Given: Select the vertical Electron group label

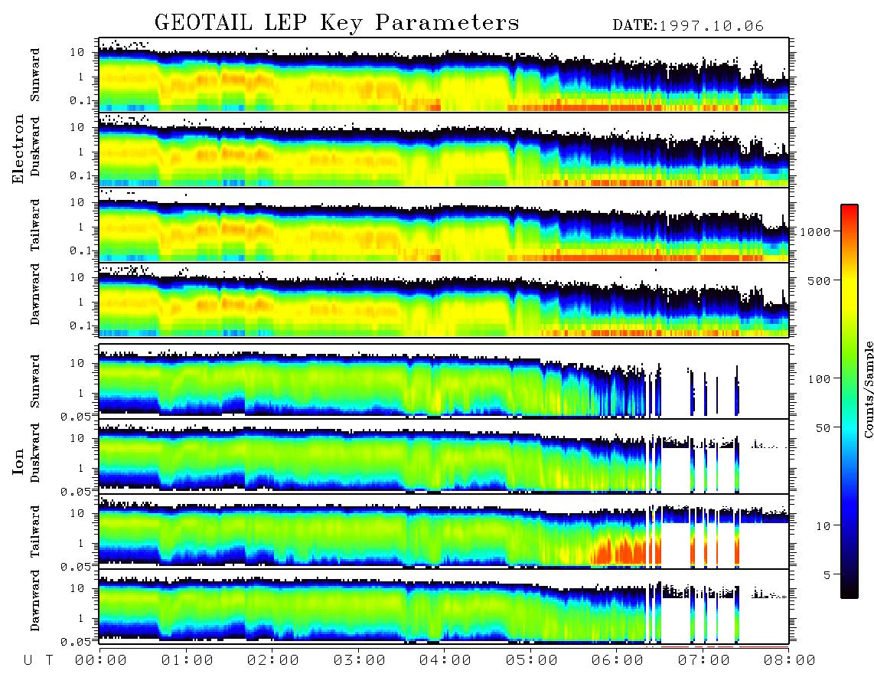Looking at the screenshot, I should pos(18,149).
